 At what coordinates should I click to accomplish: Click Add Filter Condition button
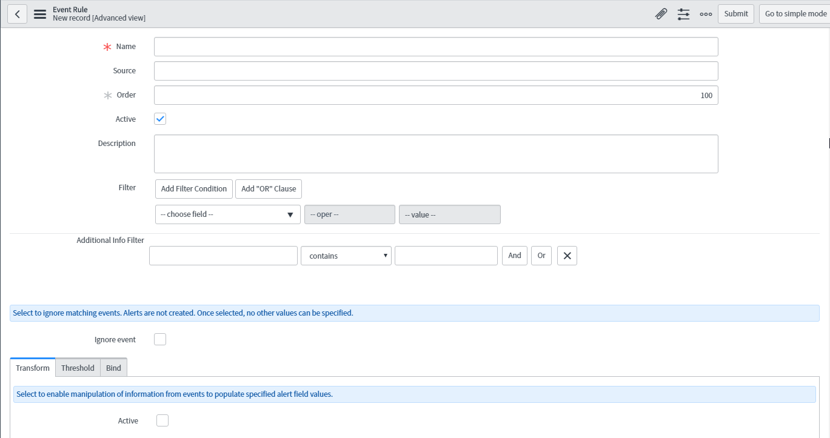click(x=194, y=189)
